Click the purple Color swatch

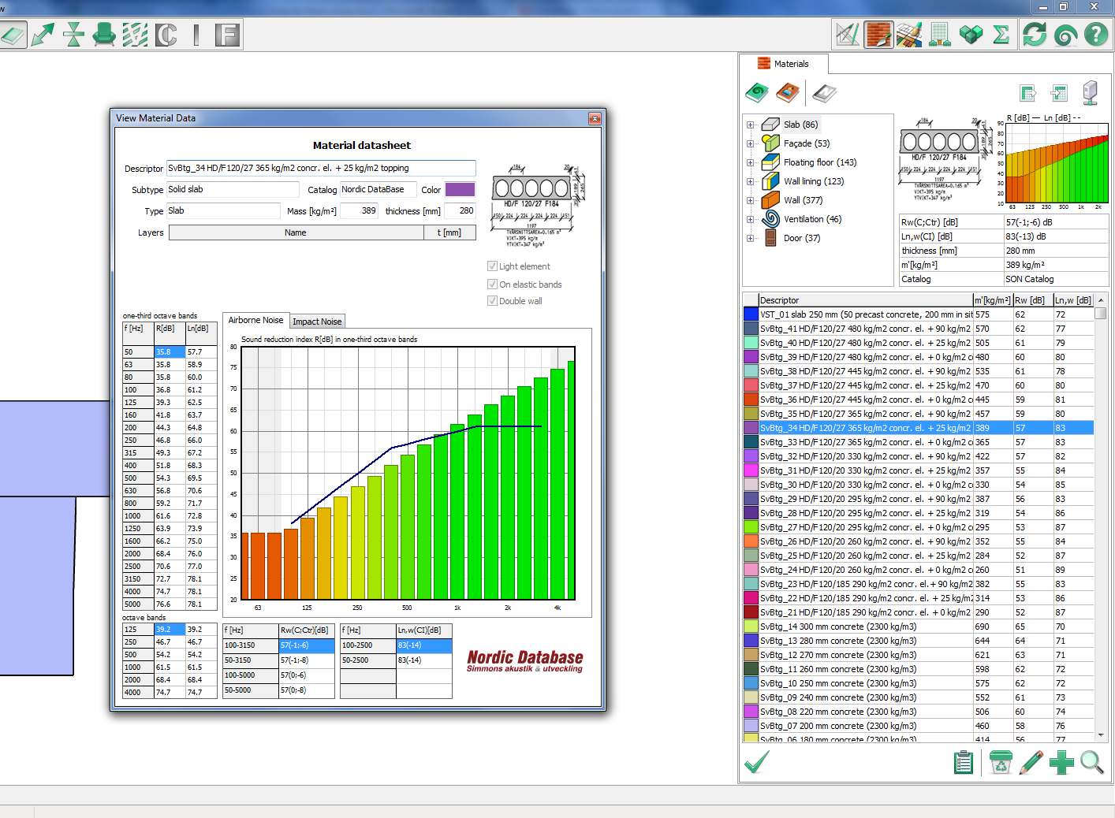(x=460, y=189)
